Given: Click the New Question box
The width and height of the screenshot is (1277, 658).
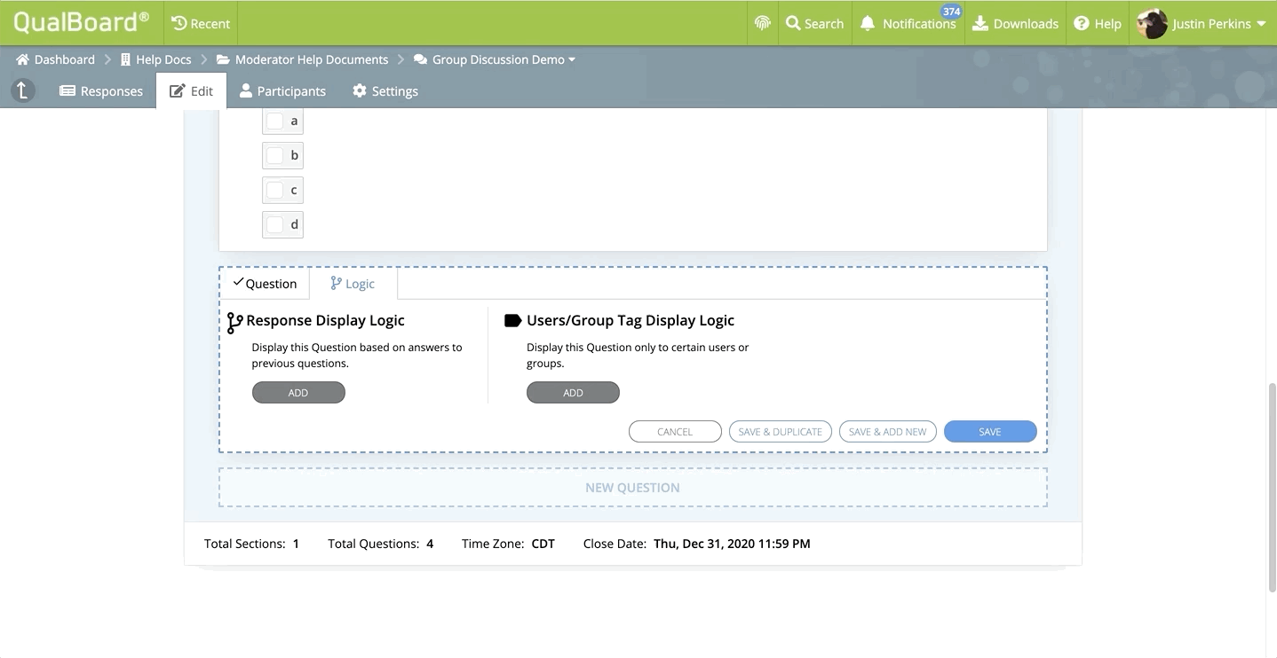Looking at the screenshot, I should (x=633, y=488).
